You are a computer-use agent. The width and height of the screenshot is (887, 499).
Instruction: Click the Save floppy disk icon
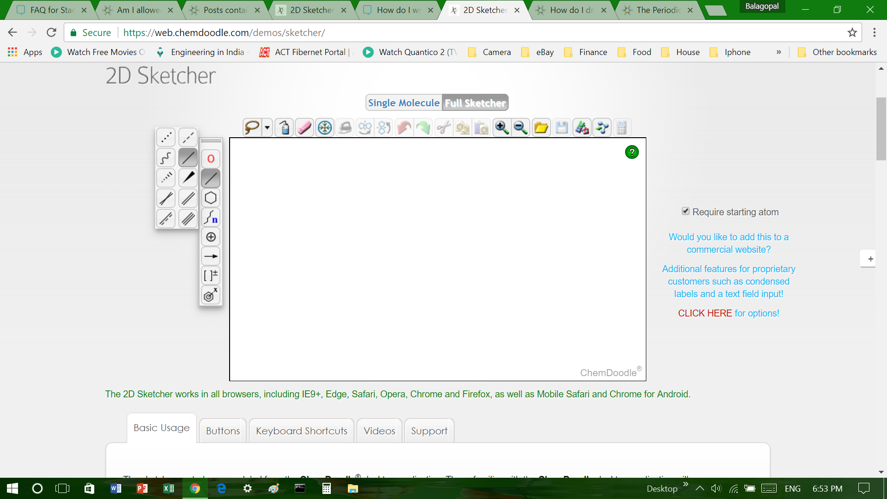[562, 128]
